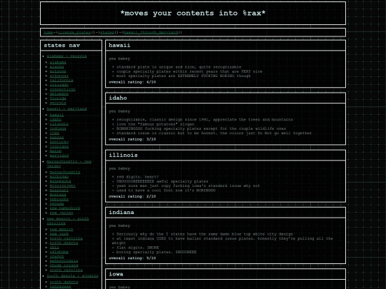This screenshot has height=289, width=386.
Task: Select the single massachusetts state link
Action: pyautogui.click(x=65, y=172)
